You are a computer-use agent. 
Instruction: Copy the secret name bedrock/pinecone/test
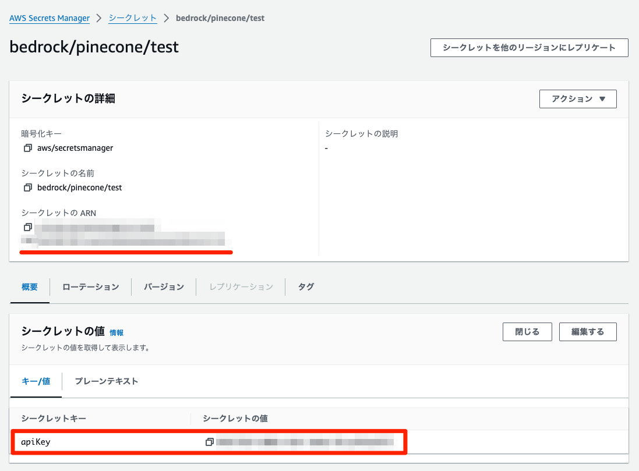[x=28, y=187]
